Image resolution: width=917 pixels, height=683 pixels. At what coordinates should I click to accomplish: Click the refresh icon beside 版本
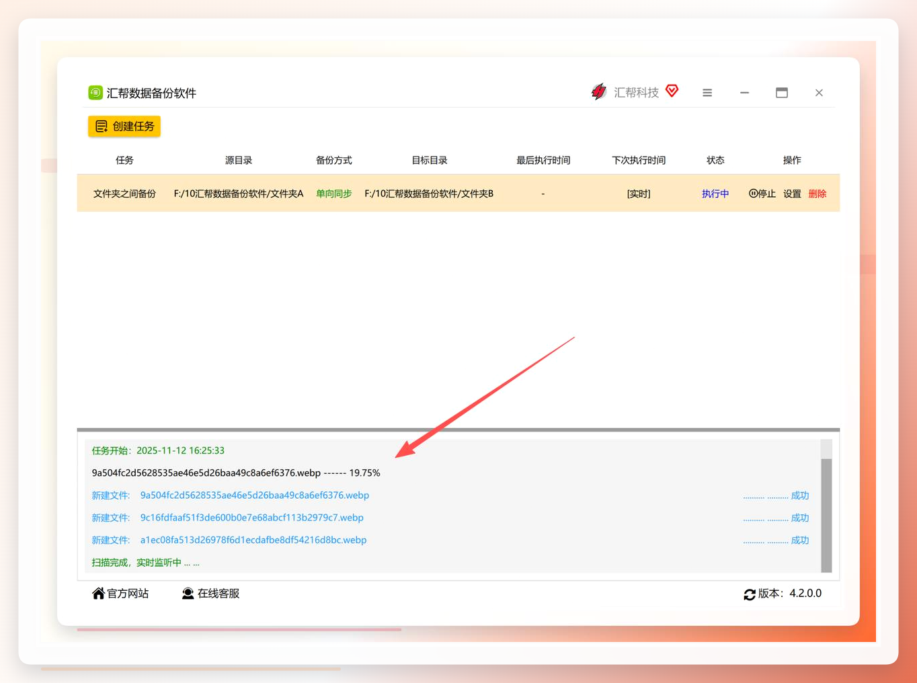(x=750, y=594)
